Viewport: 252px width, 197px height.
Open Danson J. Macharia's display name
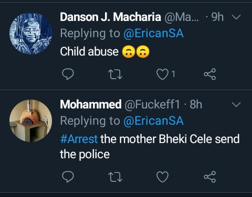coord(110,17)
